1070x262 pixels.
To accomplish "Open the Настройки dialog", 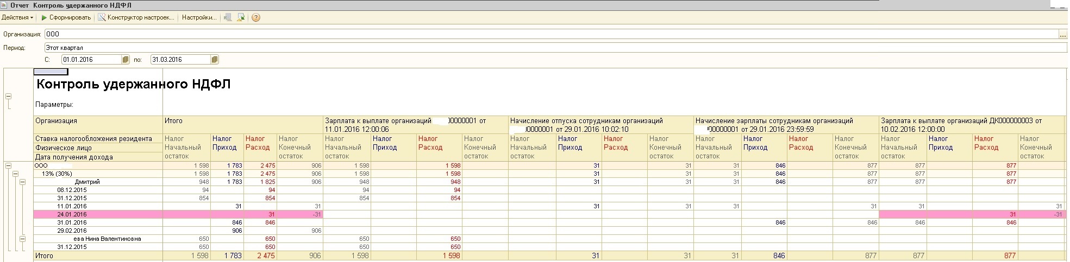I will click(x=199, y=17).
